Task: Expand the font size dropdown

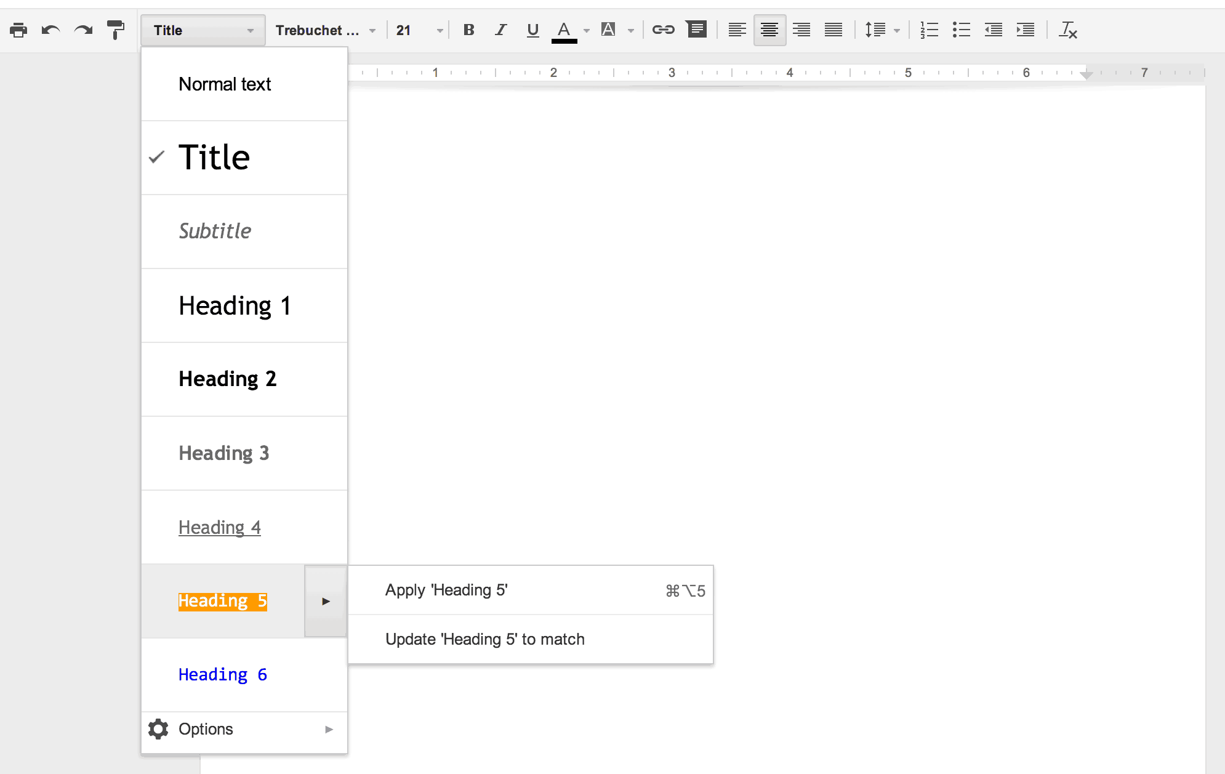Action: 438,30
